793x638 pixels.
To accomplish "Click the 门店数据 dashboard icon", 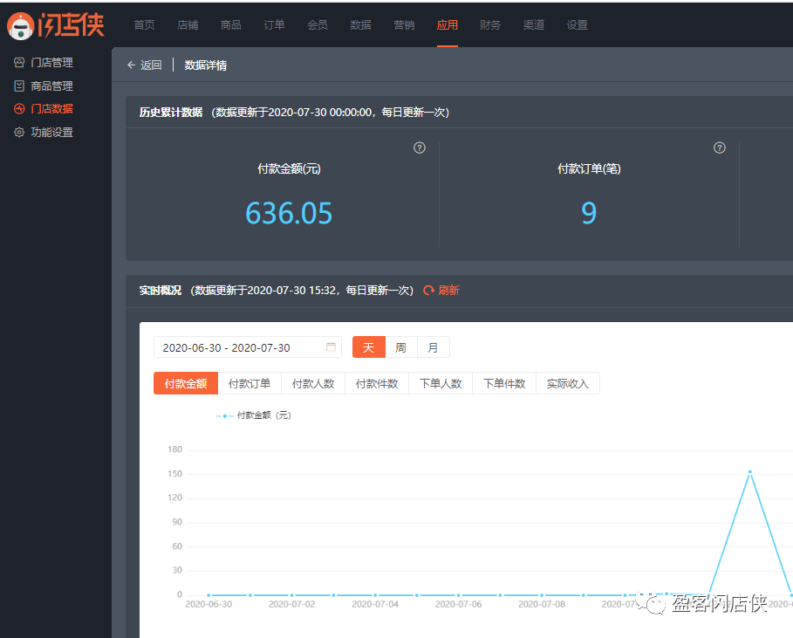I will tap(19, 109).
